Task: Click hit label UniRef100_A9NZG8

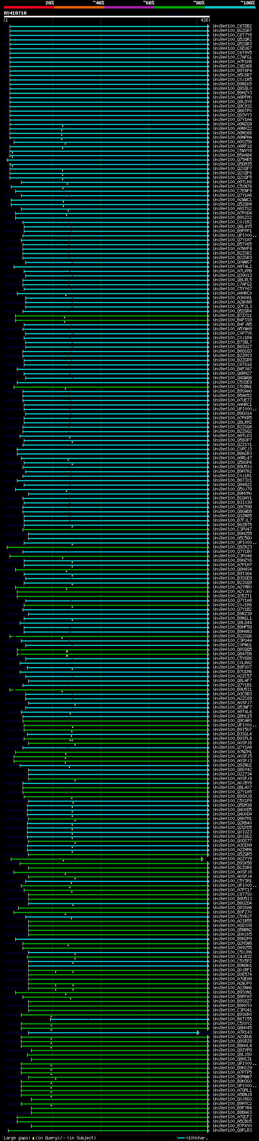Action: 232,124
